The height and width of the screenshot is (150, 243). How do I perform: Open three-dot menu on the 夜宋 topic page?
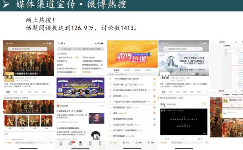(51, 49)
